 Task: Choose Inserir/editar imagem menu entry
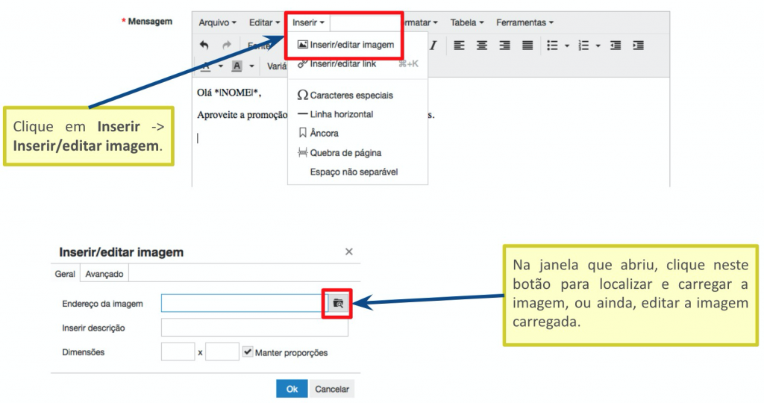pos(346,44)
